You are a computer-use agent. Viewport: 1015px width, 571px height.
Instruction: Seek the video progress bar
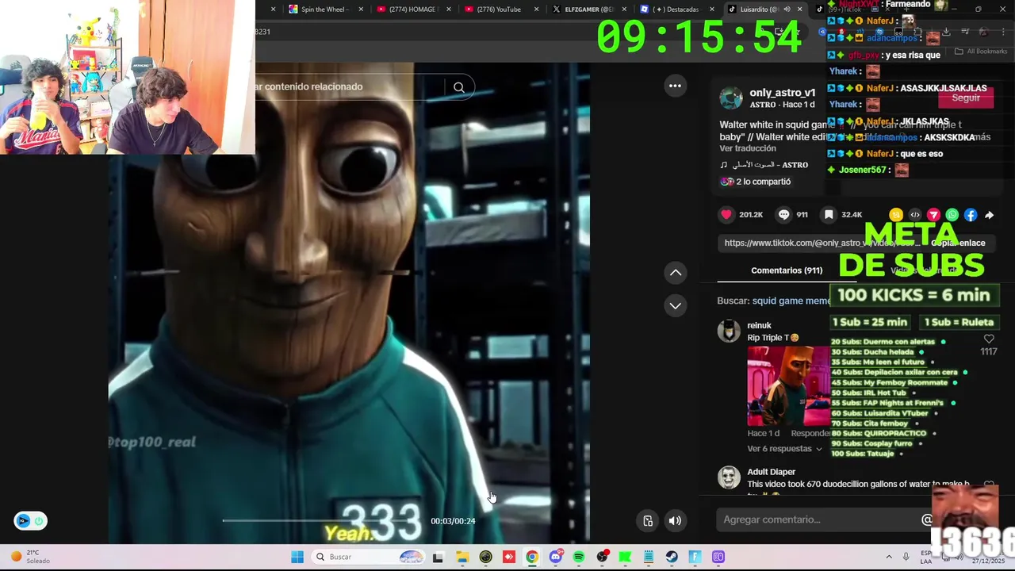(x=324, y=521)
